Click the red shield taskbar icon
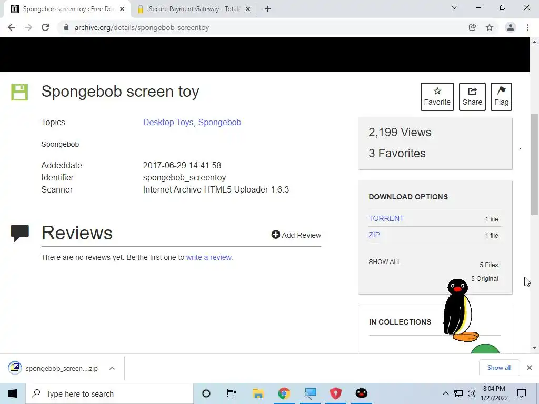This screenshot has width=539, height=404. coord(336,393)
